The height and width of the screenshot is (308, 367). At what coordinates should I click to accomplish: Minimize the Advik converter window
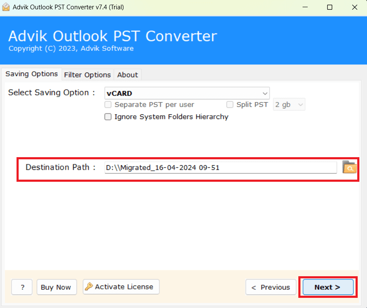305,7
